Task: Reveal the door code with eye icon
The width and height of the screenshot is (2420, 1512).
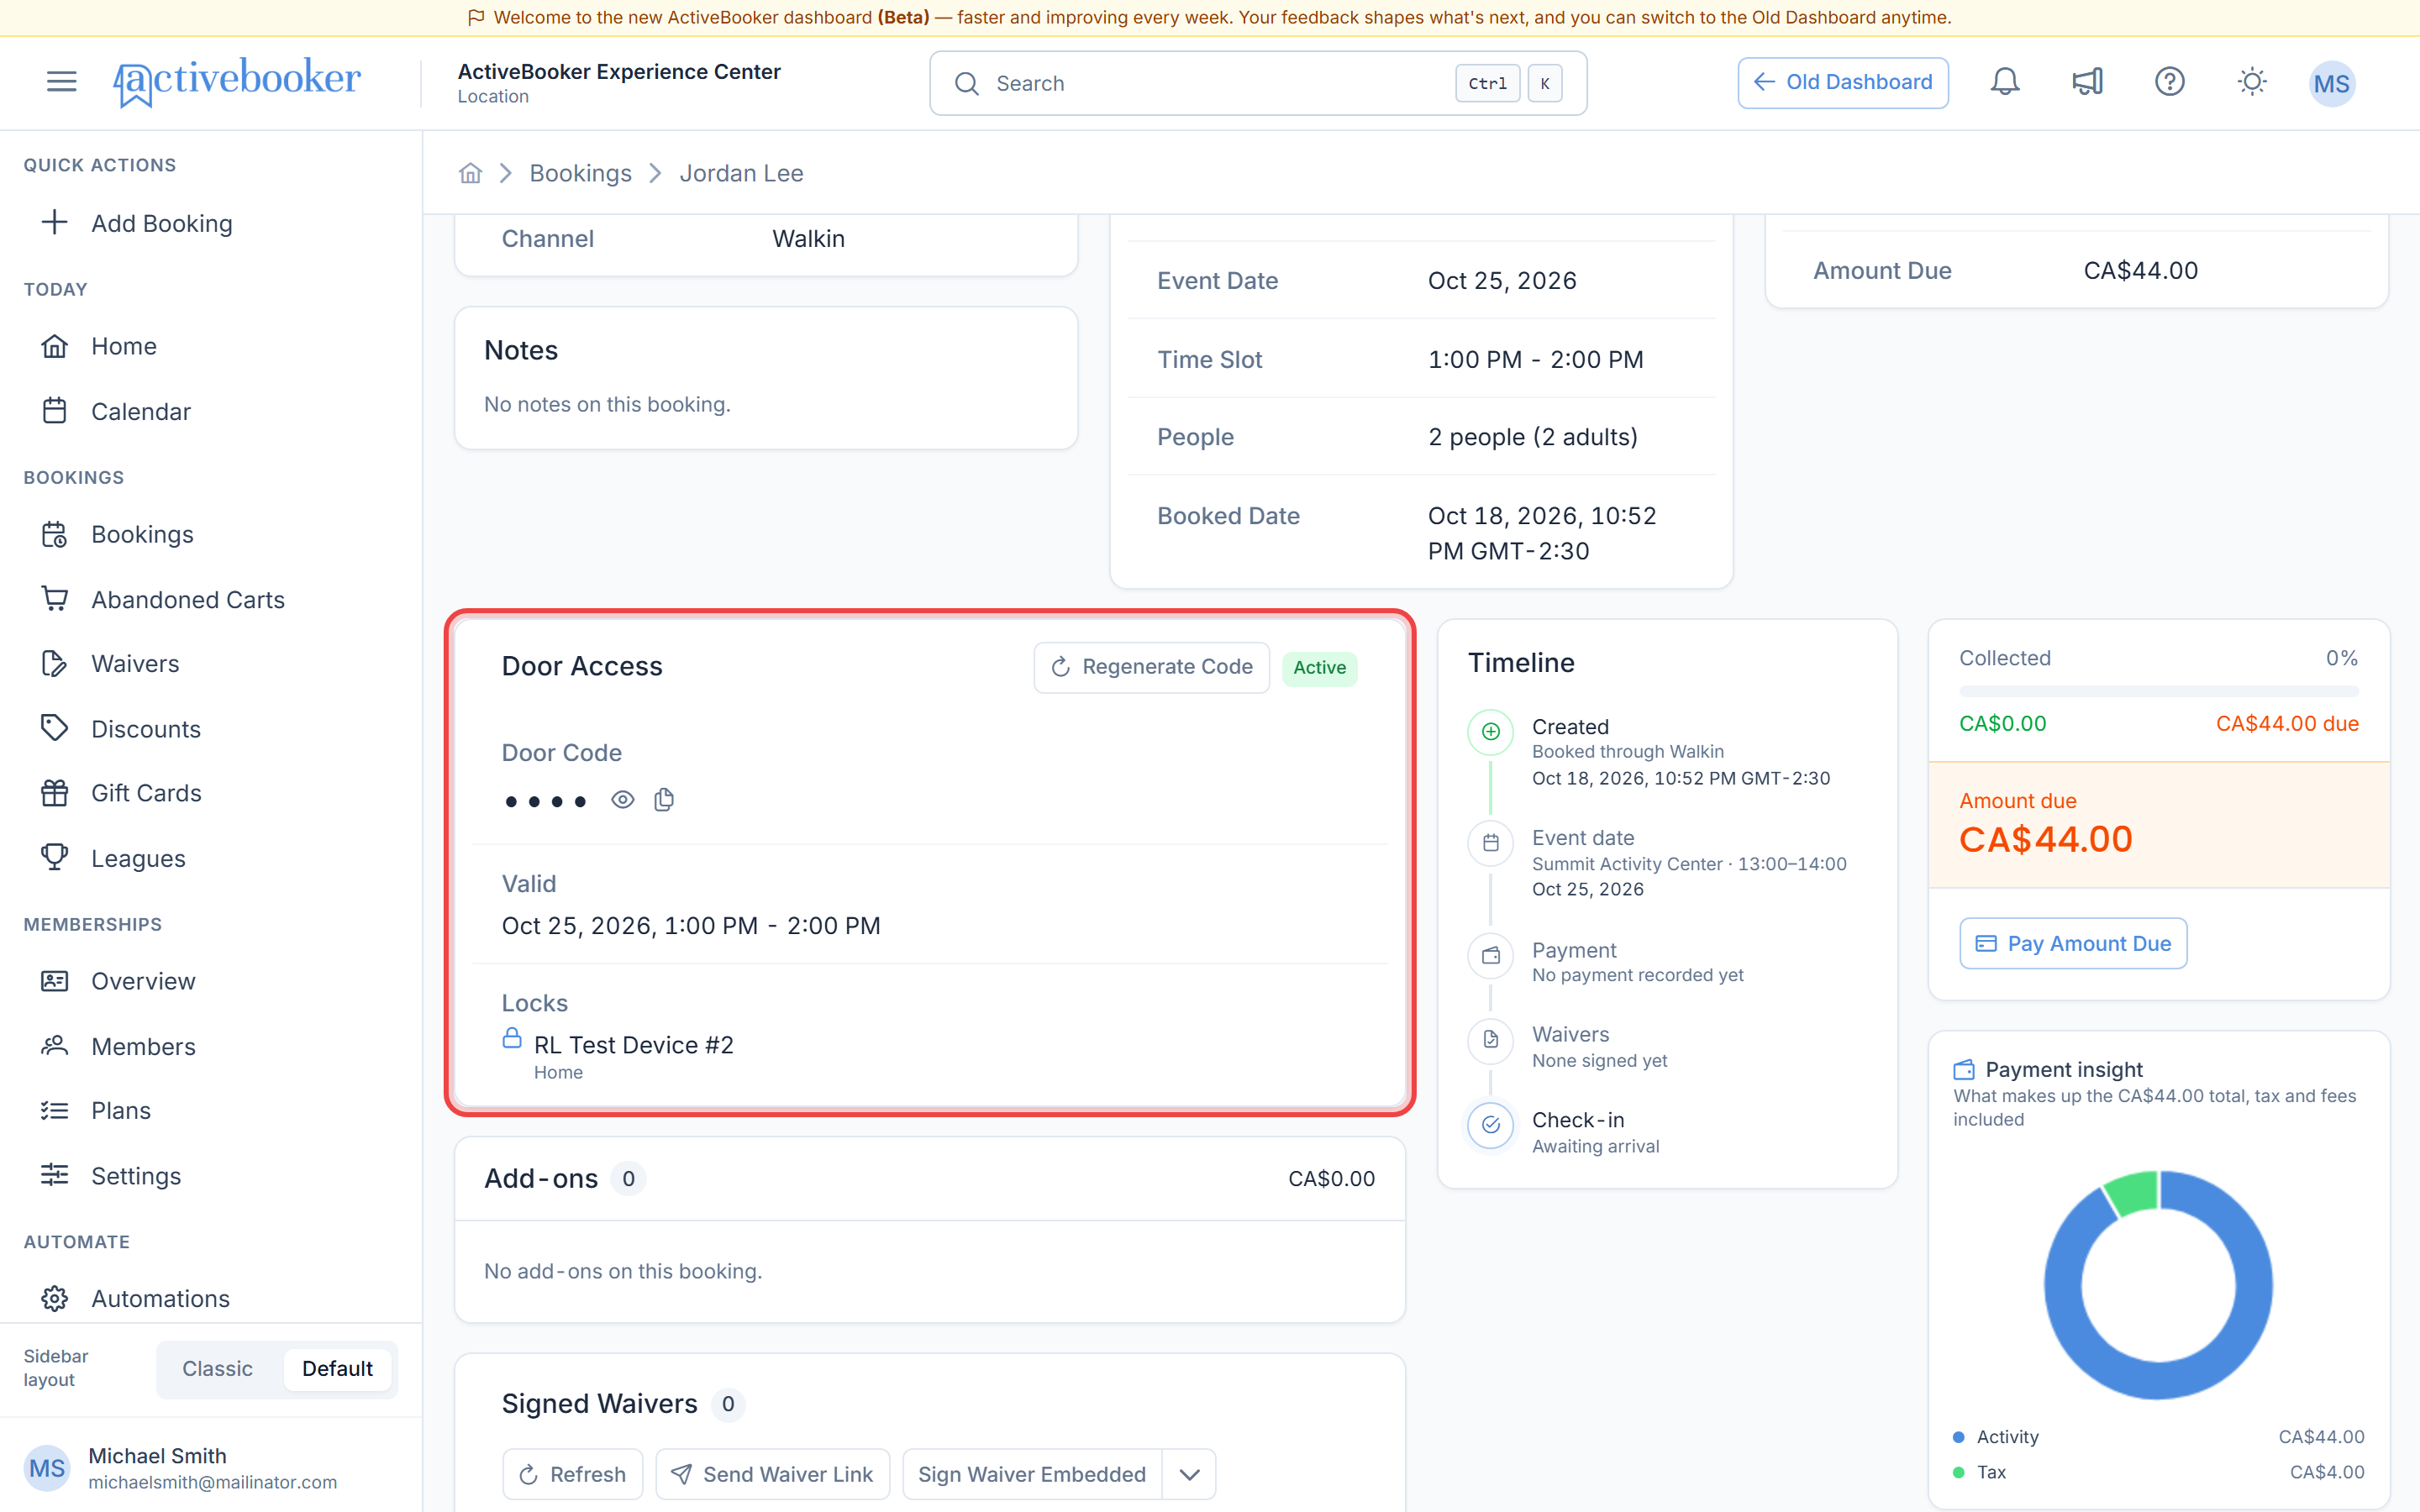Action: (622, 800)
